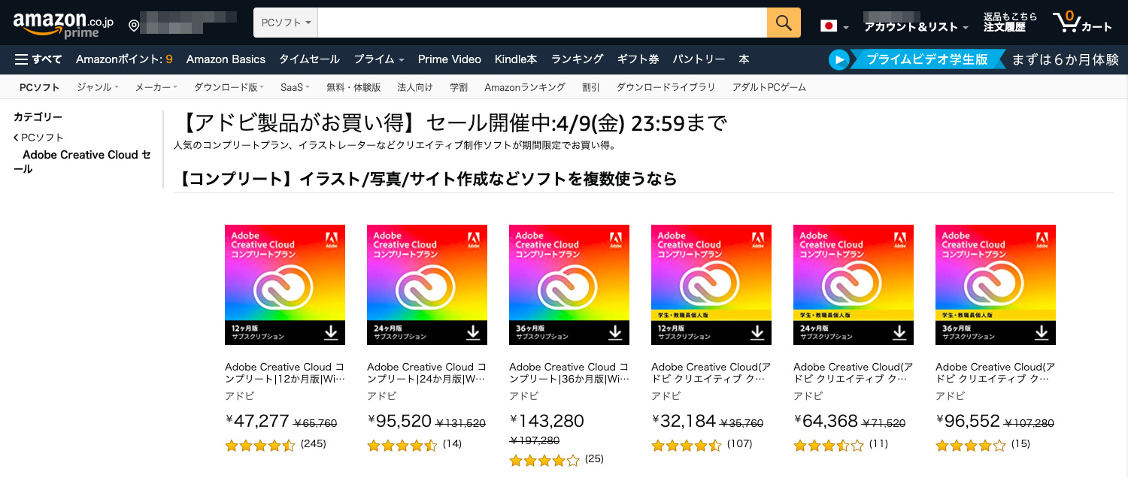
Task: Open the コンプリート|12か月版 product title
Action: click(285, 373)
